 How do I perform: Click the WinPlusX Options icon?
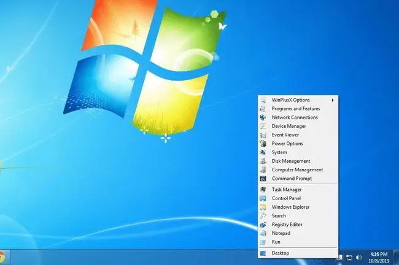point(263,100)
